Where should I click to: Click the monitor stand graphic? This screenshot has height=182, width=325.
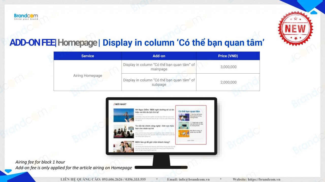coord(161,162)
